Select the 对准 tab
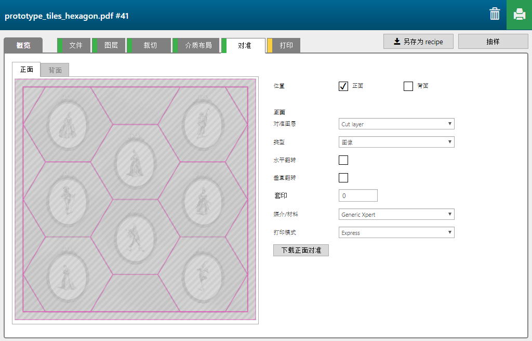This screenshot has height=341, width=532. pyautogui.click(x=243, y=46)
